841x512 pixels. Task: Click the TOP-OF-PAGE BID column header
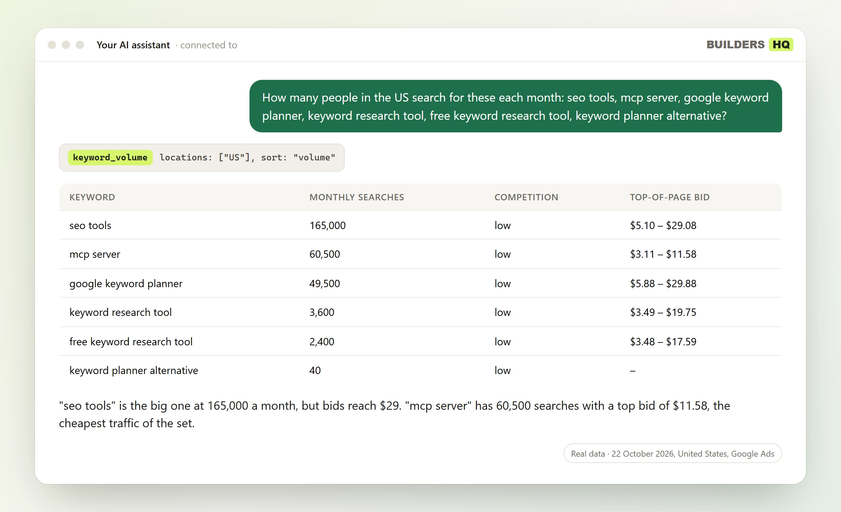tap(670, 197)
